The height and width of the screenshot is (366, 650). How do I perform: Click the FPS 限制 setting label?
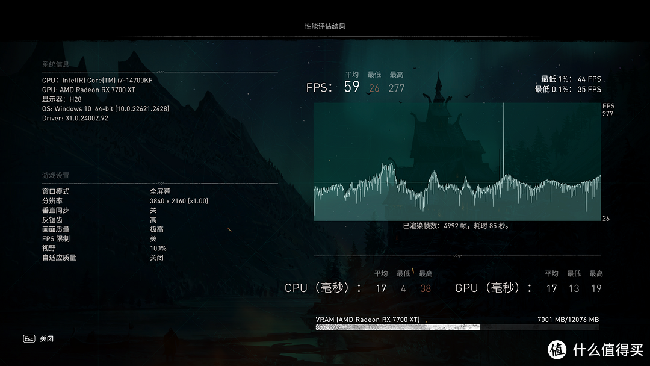[55, 239]
